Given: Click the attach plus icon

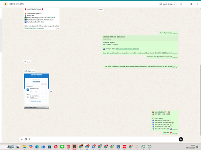Looking at the screenshot, I should [x=22, y=139].
